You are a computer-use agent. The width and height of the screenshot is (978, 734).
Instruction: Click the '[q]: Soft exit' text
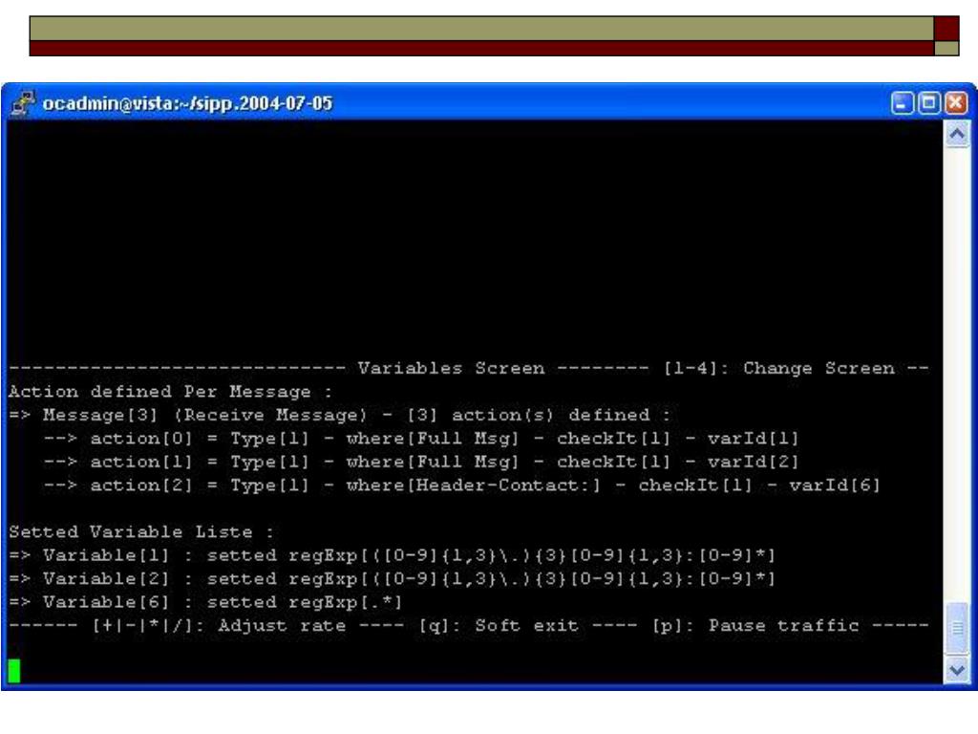[499, 626]
